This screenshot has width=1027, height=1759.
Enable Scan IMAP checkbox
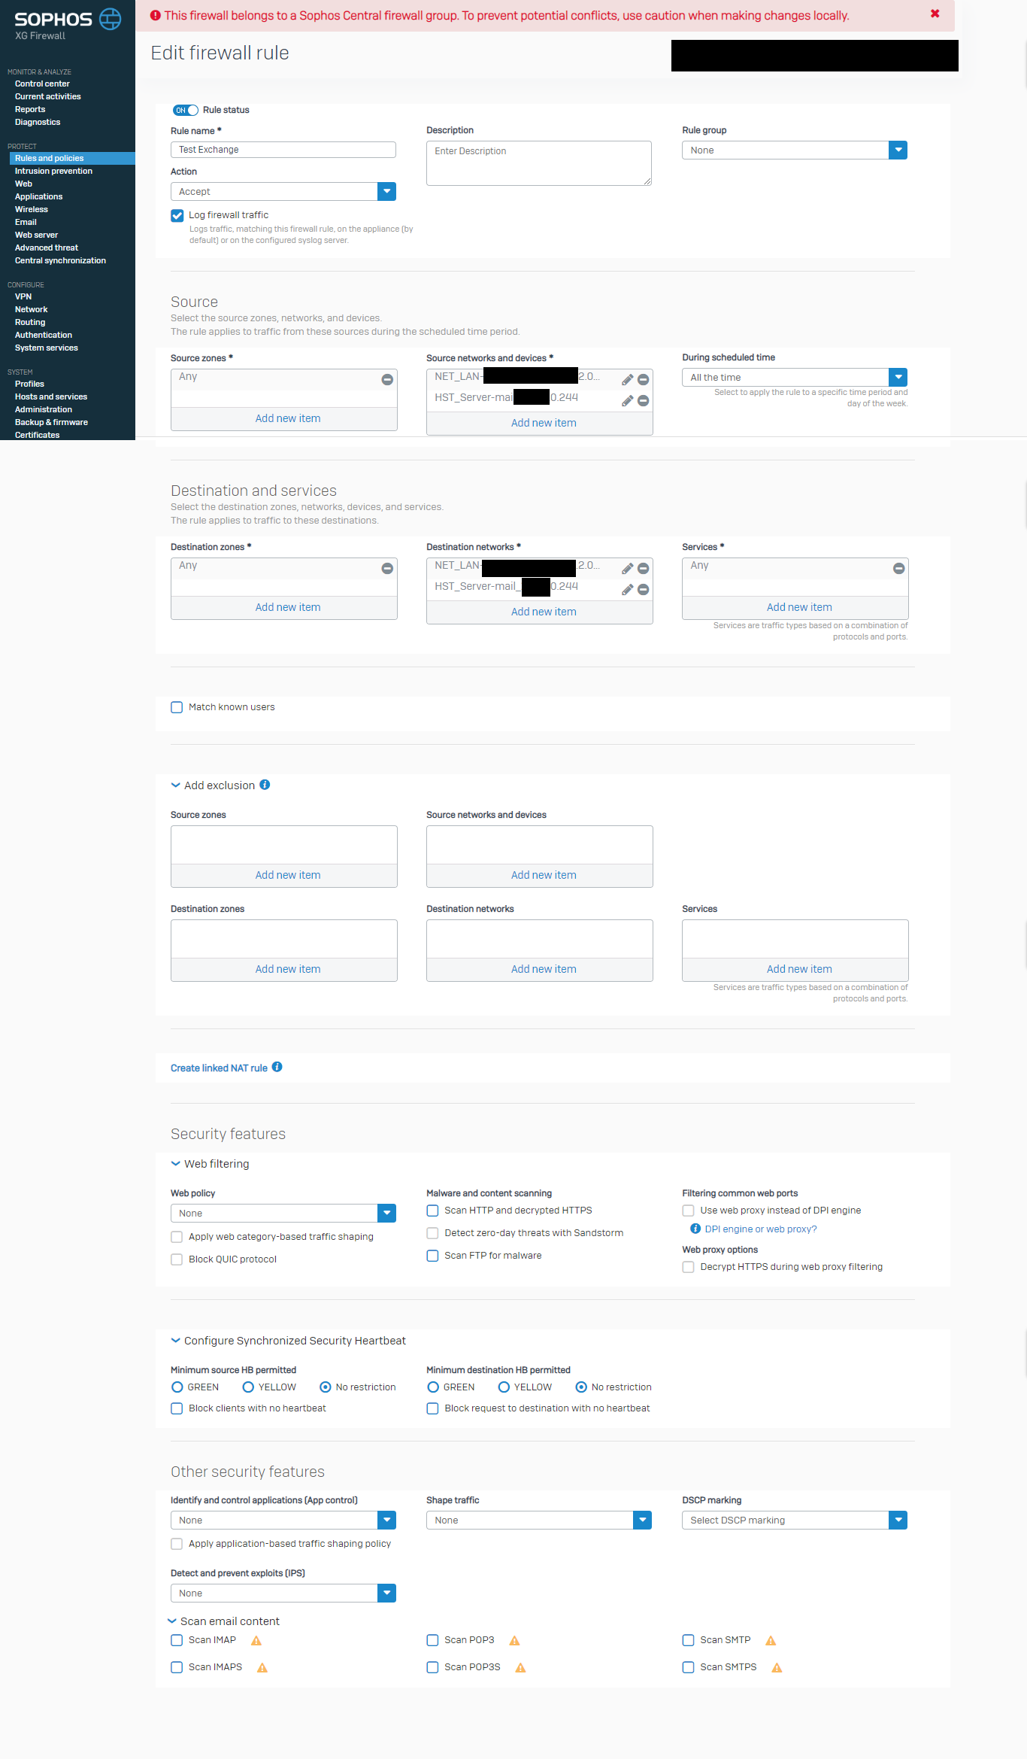[x=177, y=1640]
